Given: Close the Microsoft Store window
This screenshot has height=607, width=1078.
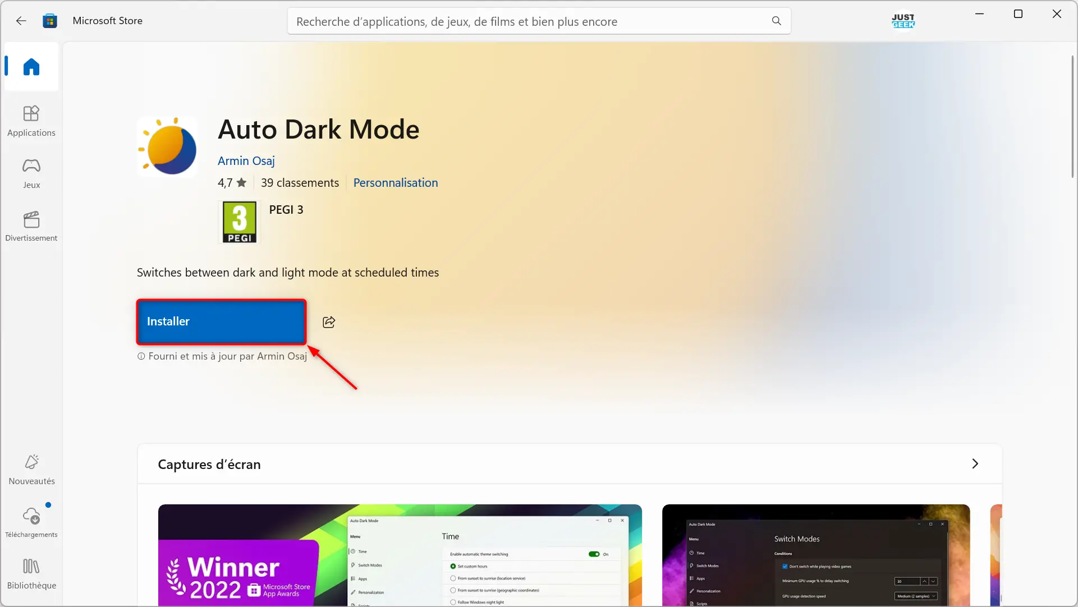Looking at the screenshot, I should tap(1057, 14).
